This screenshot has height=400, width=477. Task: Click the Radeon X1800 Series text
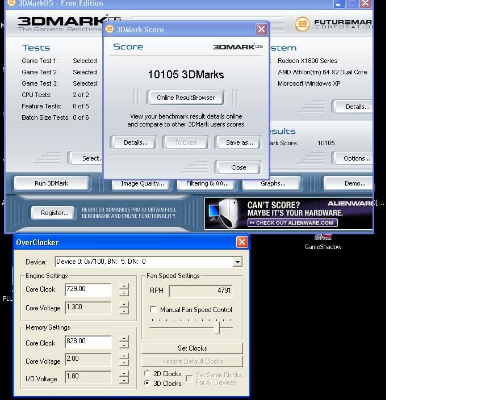point(307,61)
